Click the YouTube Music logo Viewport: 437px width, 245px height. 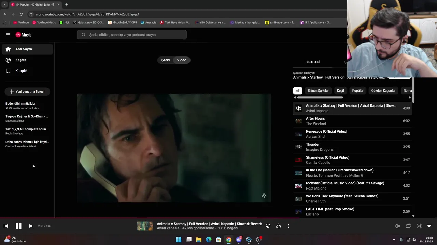(x=24, y=35)
